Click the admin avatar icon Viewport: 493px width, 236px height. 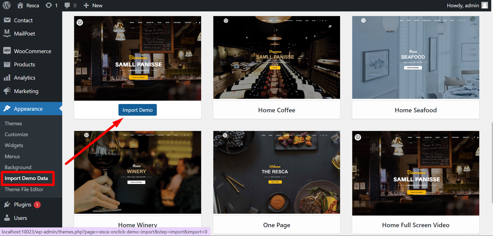(485, 5)
